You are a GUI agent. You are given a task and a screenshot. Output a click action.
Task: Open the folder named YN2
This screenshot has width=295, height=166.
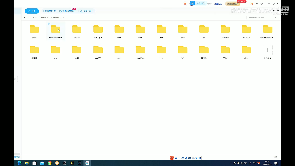[183, 32]
